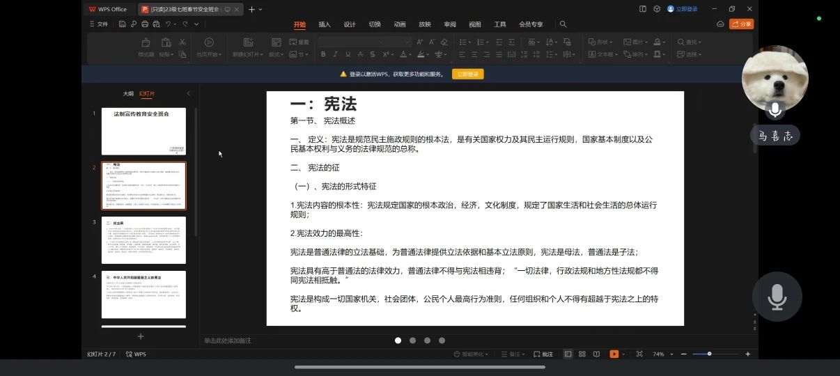
Task: Switch to the 插入 ribbon tab
Action: pyautogui.click(x=325, y=24)
